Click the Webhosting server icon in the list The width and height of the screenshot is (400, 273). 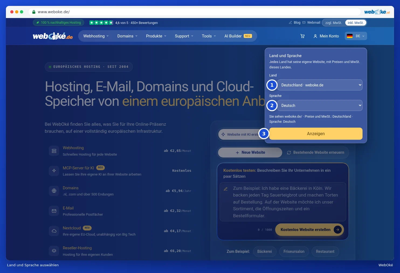coord(54,151)
